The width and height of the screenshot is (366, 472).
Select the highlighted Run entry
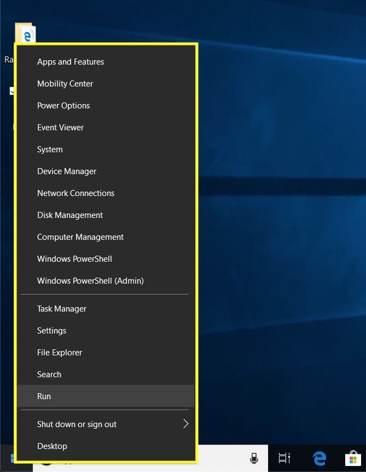tap(106, 396)
